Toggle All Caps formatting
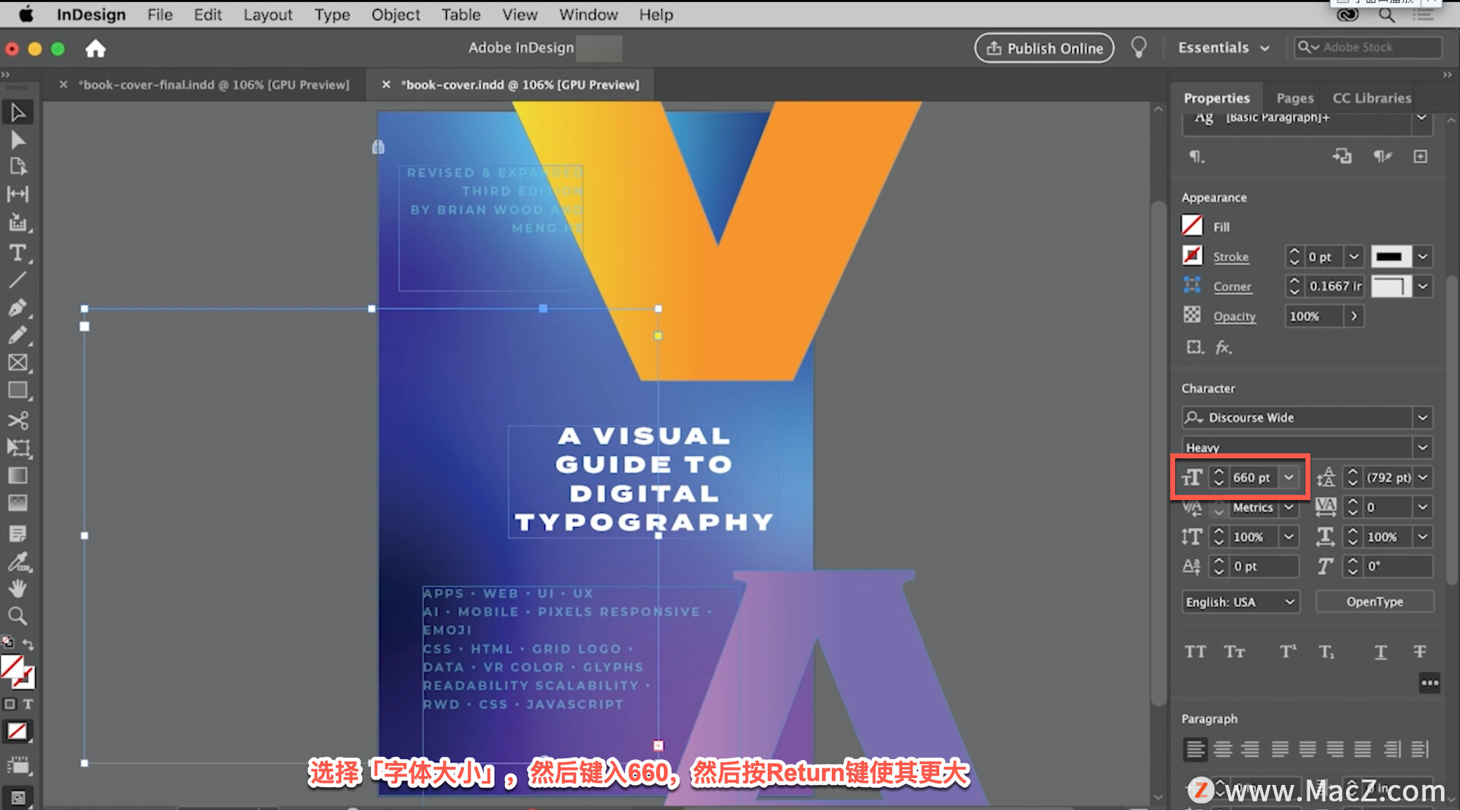1460x810 pixels. coord(1195,652)
